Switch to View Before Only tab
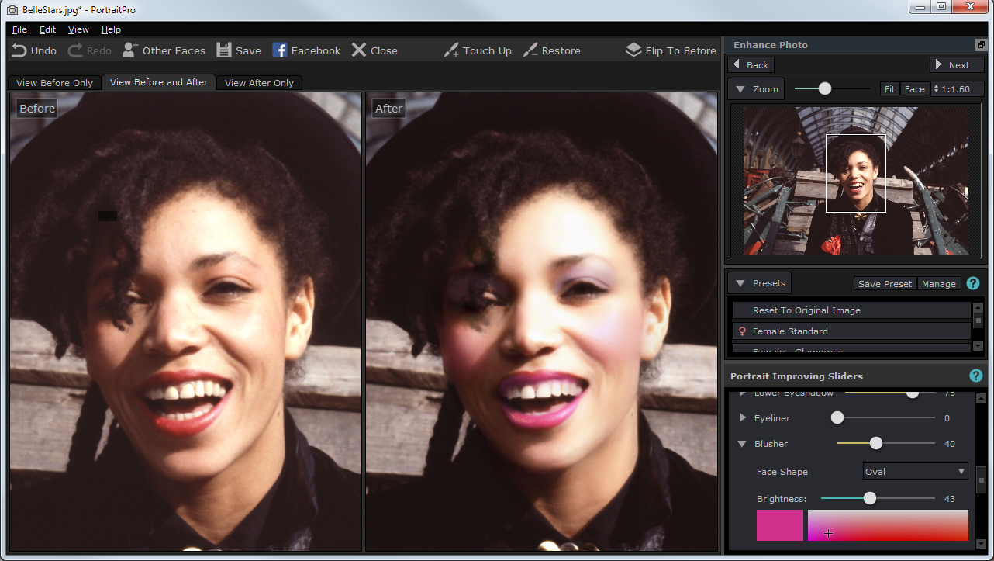The width and height of the screenshot is (994, 561). (x=54, y=83)
